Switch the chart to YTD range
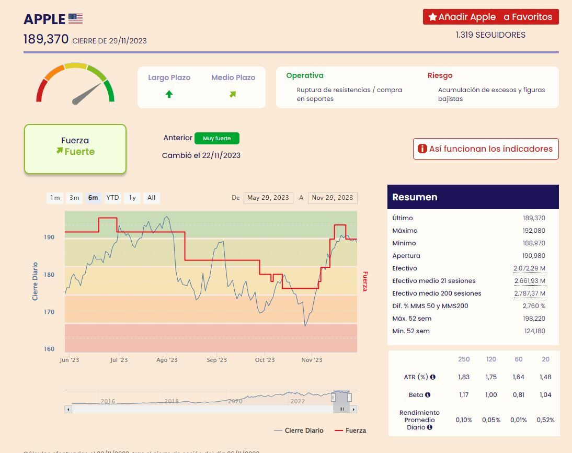The image size is (572, 453). (x=112, y=198)
